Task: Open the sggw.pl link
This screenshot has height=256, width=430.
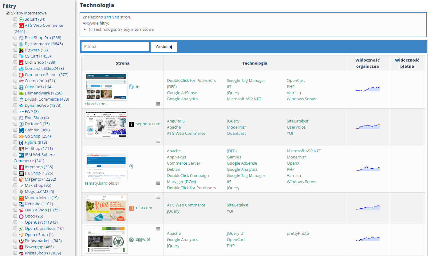Action: (x=143, y=239)
